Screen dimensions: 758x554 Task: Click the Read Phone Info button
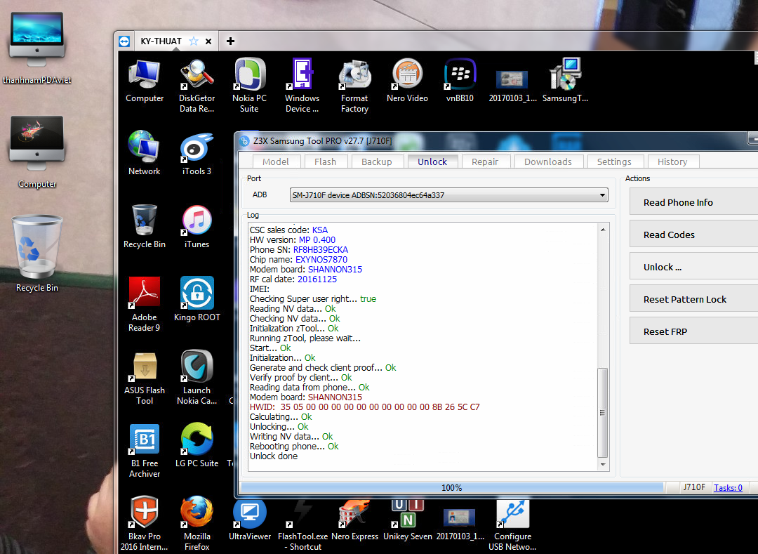click(693, 202)
